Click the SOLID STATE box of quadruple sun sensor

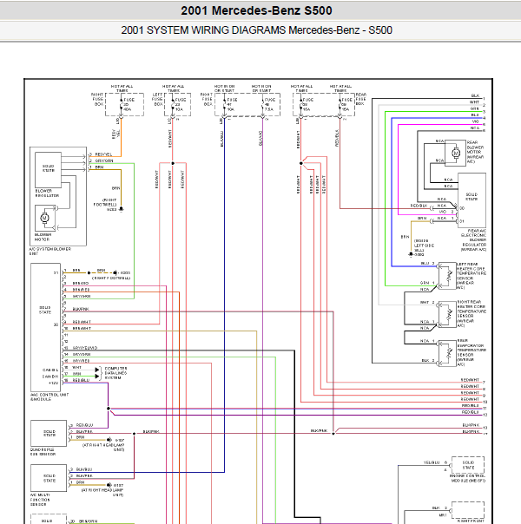pyautogui.click(x=49, y=433)
